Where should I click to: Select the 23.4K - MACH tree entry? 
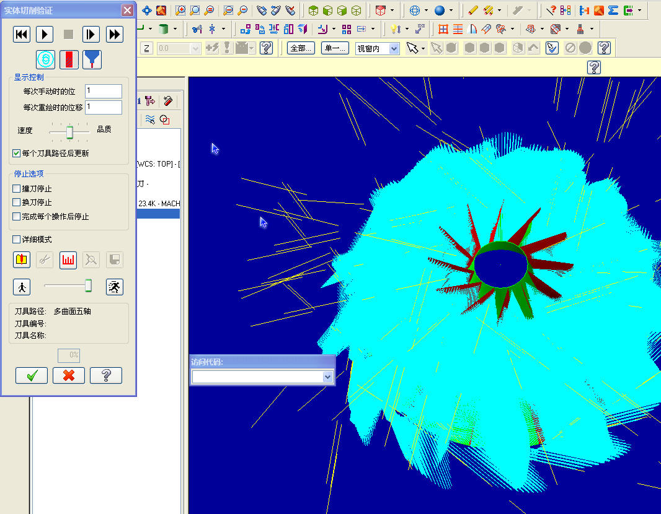pyautogui.click(x=159, y=203)
